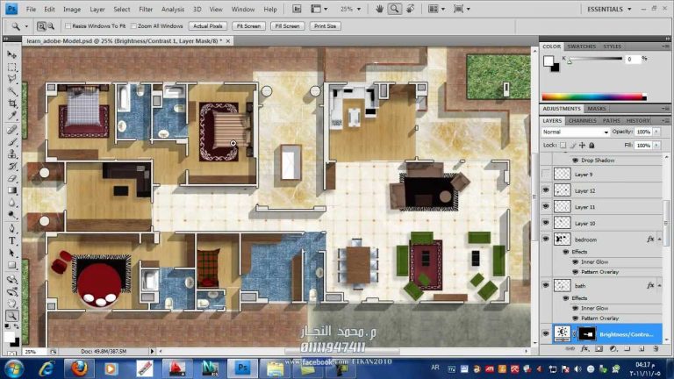Click the Print Size button
This screenshot has height=379, width=674.
[x=326, y=26]
